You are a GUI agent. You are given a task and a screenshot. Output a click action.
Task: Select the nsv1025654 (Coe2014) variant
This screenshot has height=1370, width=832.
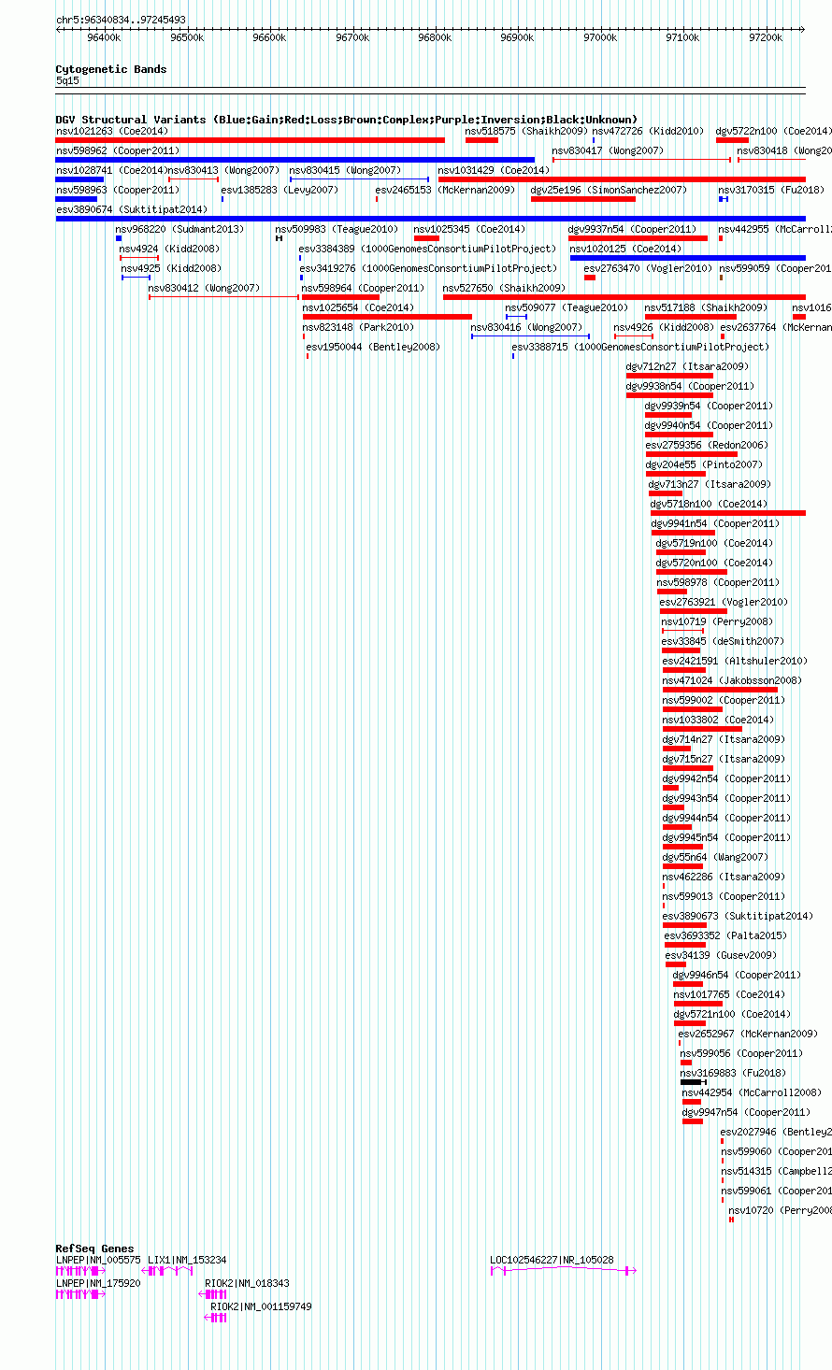point(387,317)
